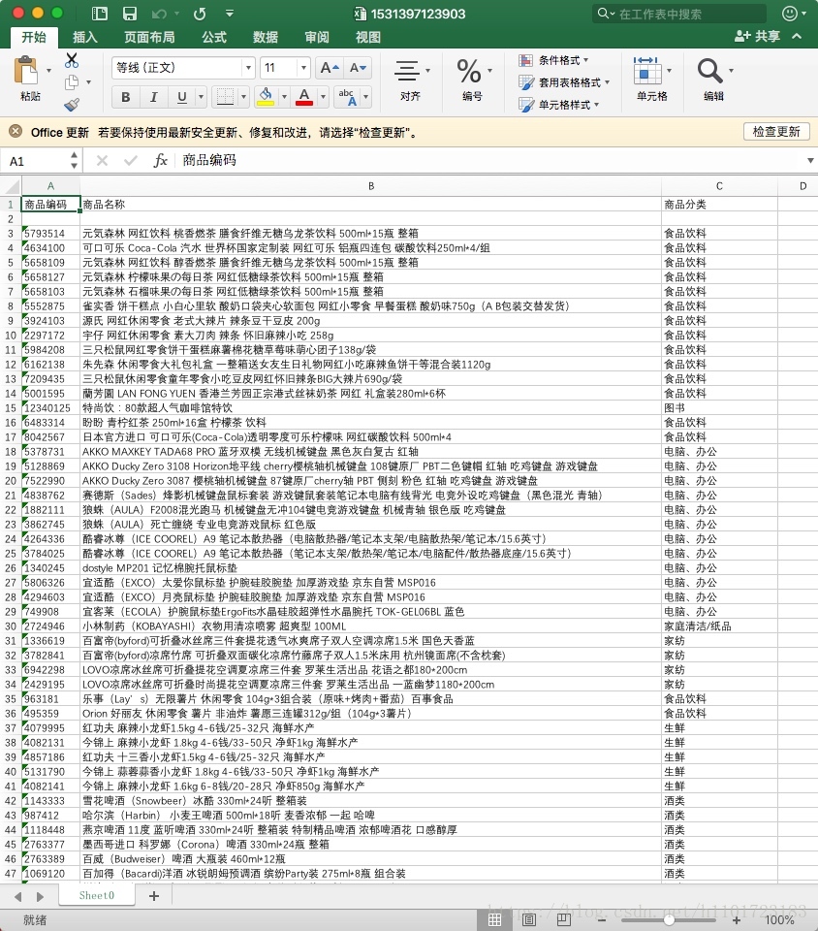
Task: Click previous sheet navigation arrow
Action: pos(17,896)
